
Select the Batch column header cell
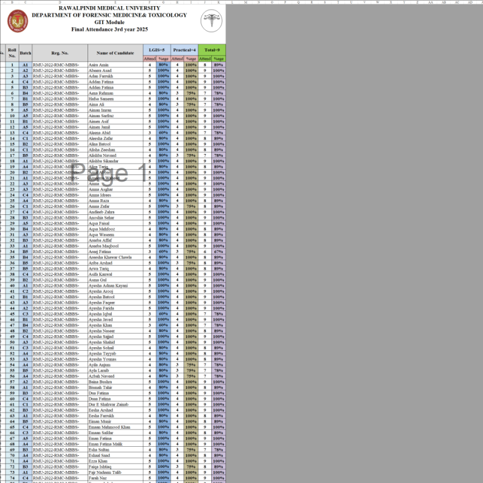click(27, 52)
